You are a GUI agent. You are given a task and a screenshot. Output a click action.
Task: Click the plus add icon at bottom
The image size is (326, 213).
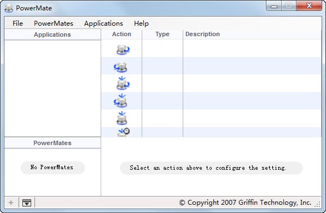click(11, 203)
